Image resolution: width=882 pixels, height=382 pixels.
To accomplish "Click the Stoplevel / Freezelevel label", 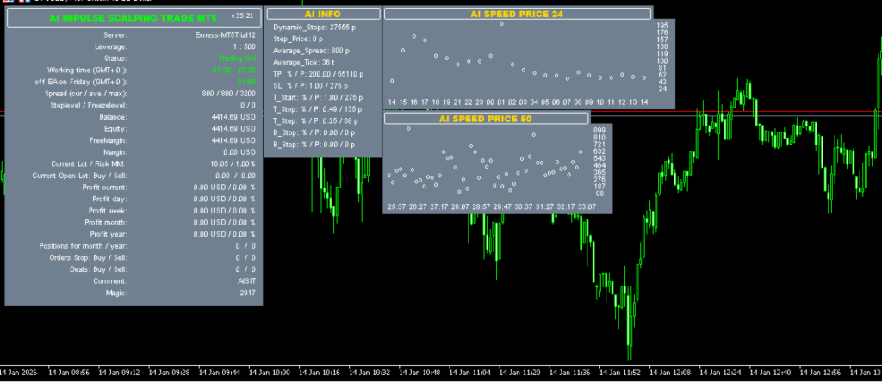I will coord(89,105).
